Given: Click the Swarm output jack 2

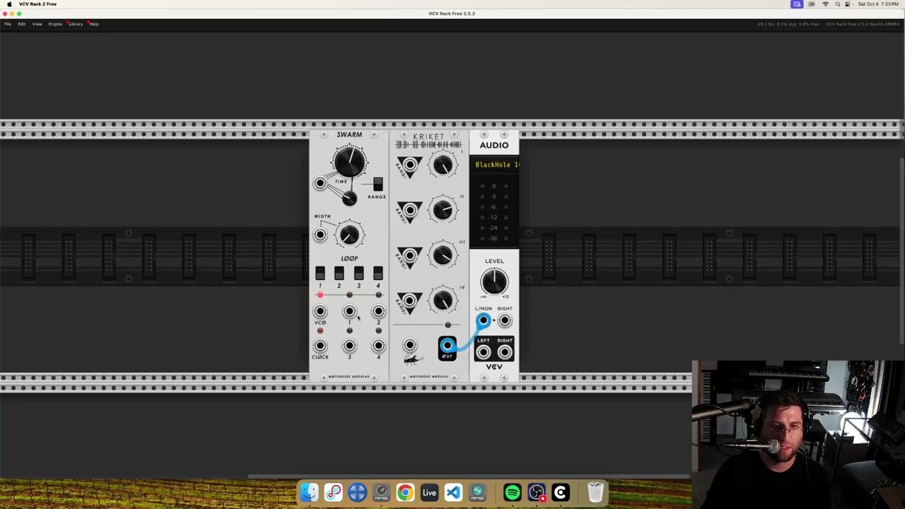Looking at the screenshot, I should click(378, 311).
